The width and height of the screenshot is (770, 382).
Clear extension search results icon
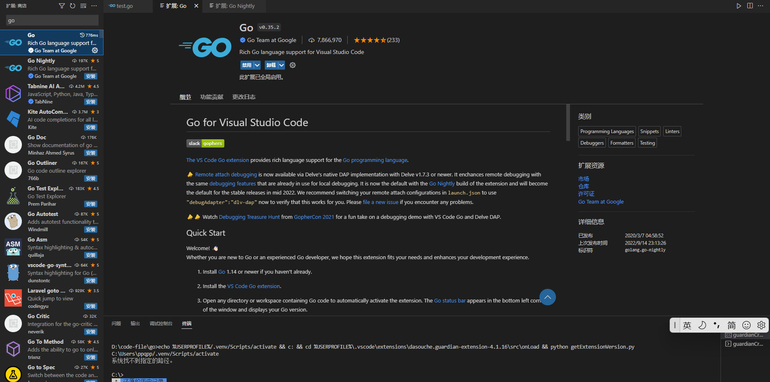click(x=83, y=6)
